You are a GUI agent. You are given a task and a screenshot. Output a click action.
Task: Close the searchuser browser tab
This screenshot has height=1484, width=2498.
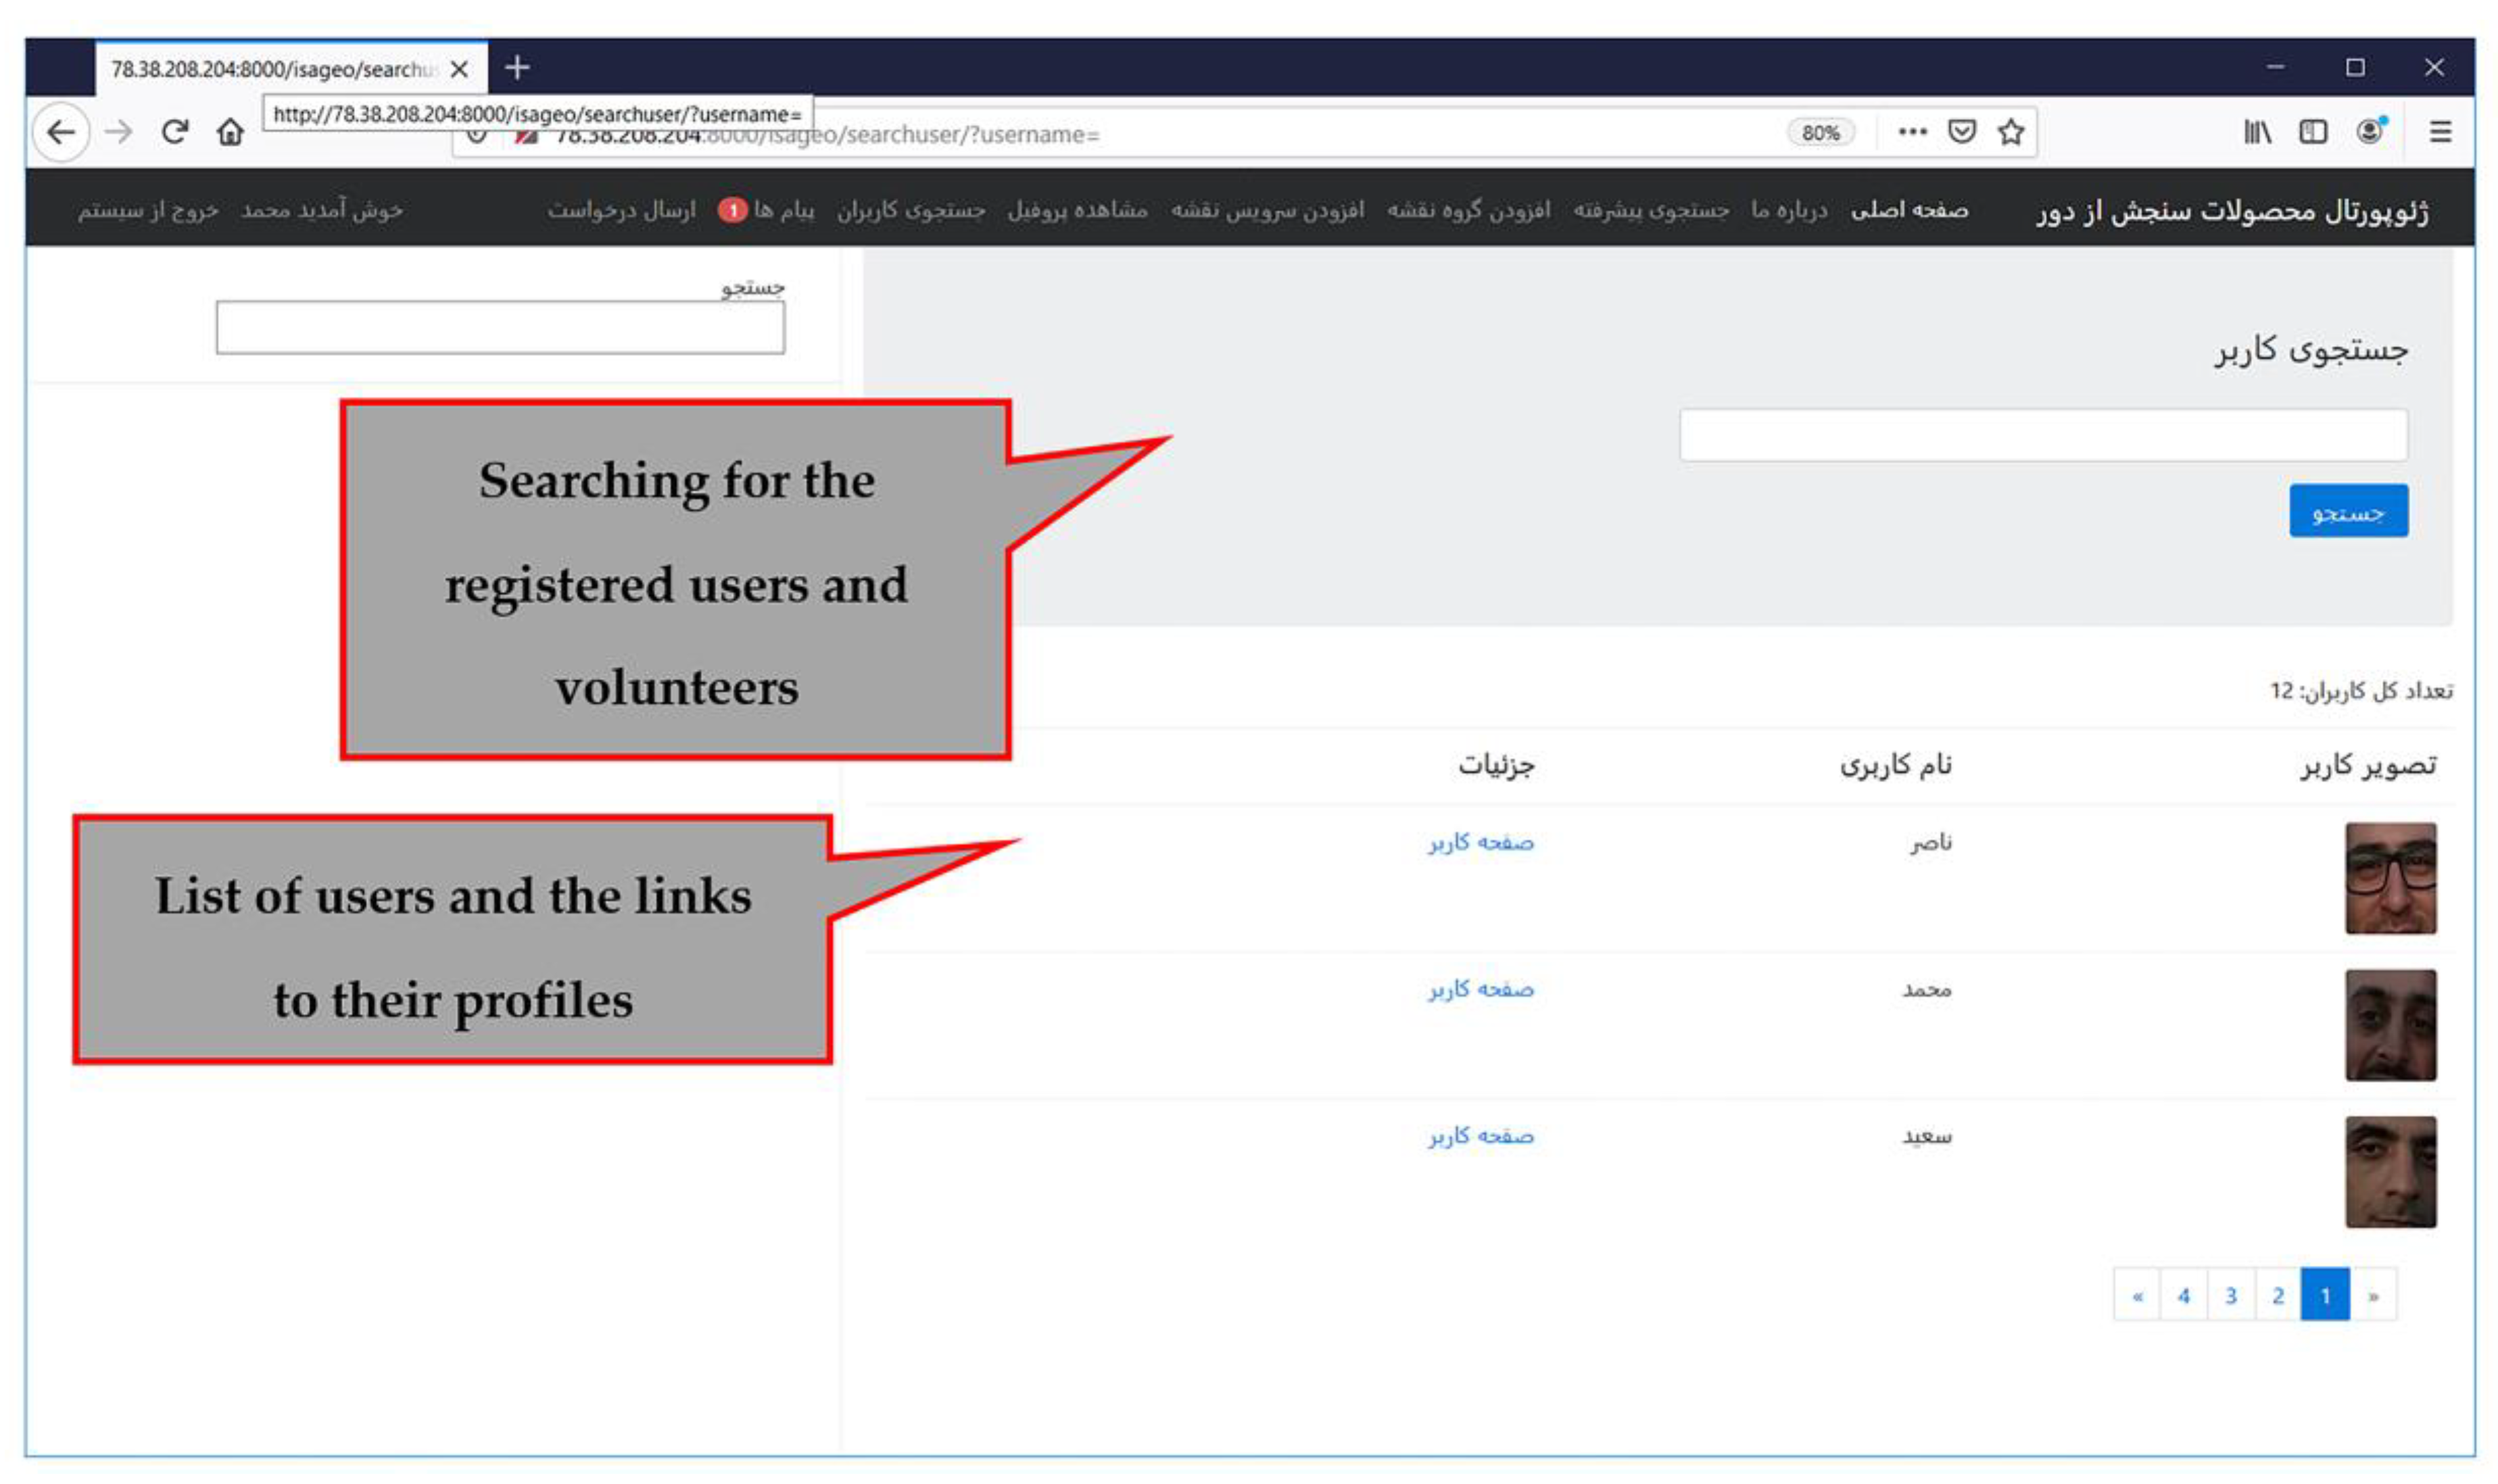[459, 69]
